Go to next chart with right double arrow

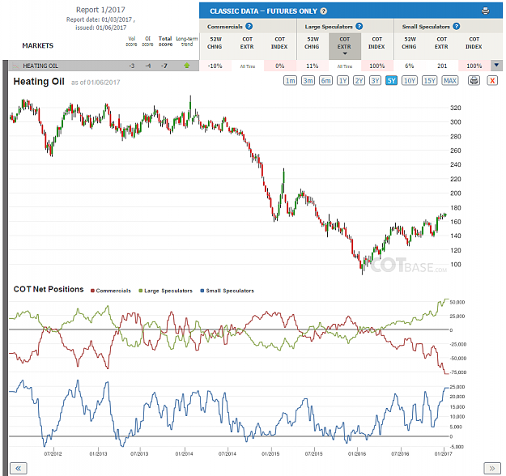(x=491, y=468)
